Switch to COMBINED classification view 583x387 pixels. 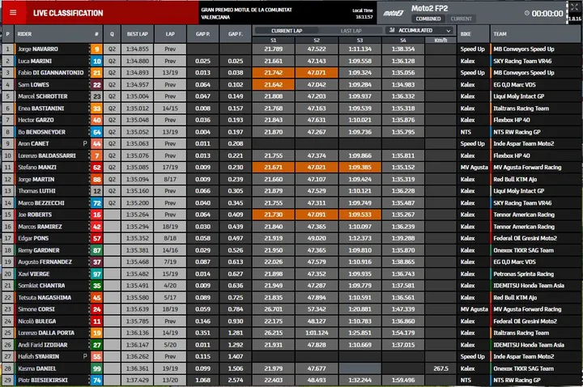(428, 19)
